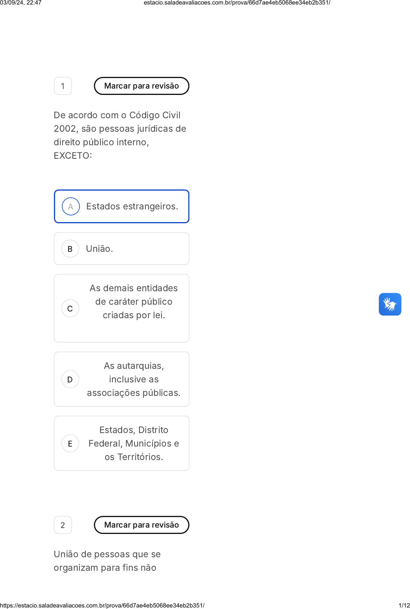Mark question 2 for review
The width and height of the screenshot is (410, 609).
click(x=141, y=525)
